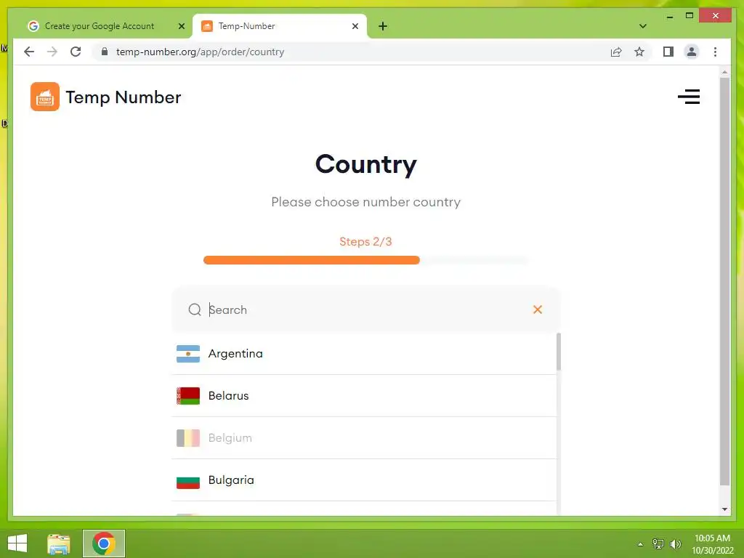Share this page using share icon
The image size is (744, 558).
click(616, 52)
